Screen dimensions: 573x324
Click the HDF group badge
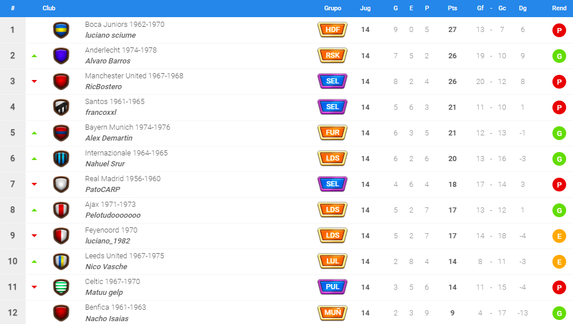click(332, 30)
